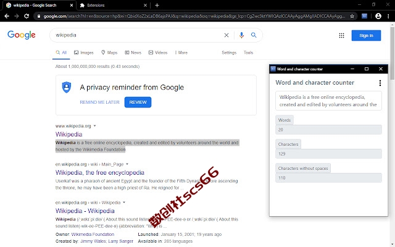Minimize the Word and character counter window

(x=352, y=69)
